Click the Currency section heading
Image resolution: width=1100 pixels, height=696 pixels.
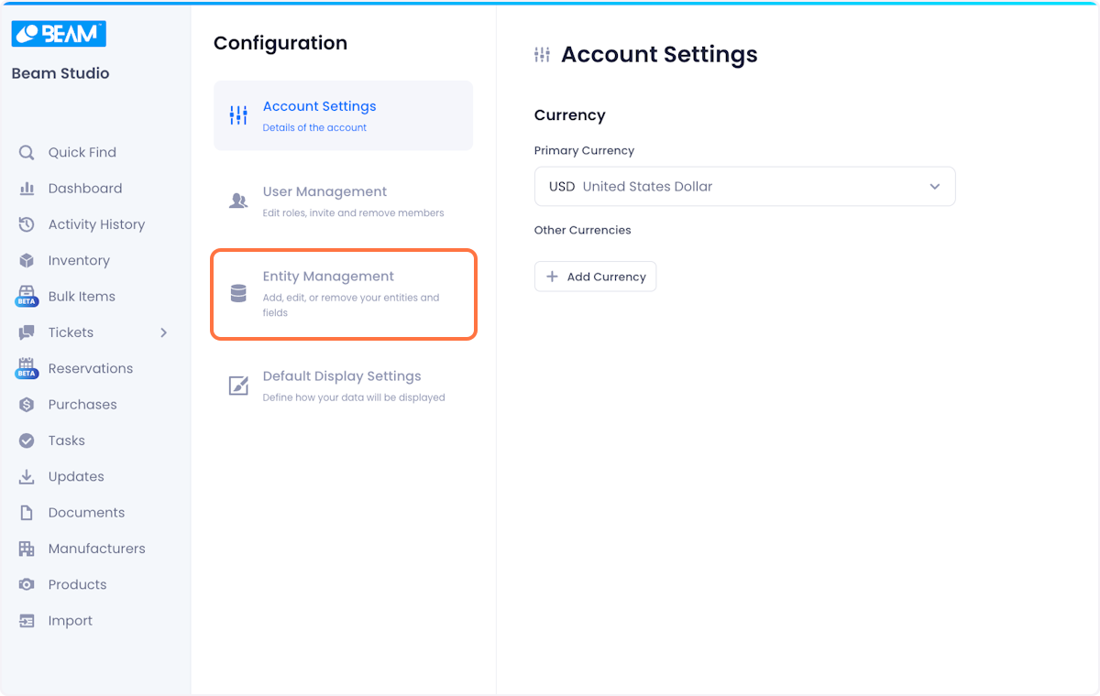pos(570,115)
